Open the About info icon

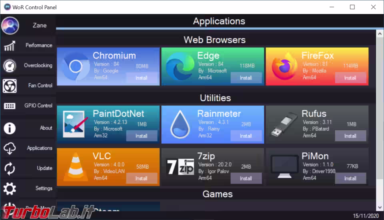point(10,128)
